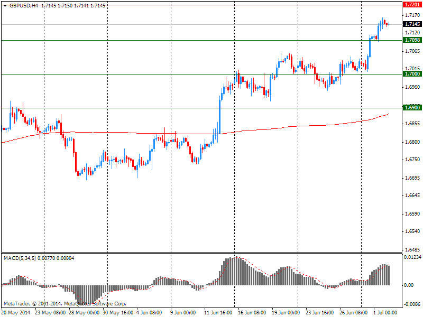Viewport: 423px width, 317px height.
Task: Click the 1.7170 price scale value
Action: pyautogui.click(x=412, y=15)
